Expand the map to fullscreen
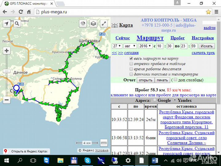The width and height of the screenshot is (221, 166). pos(105,24)
